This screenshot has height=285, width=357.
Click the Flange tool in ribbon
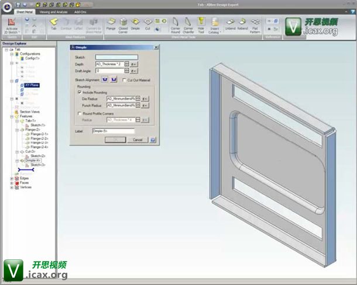click(x=111, y=23)
